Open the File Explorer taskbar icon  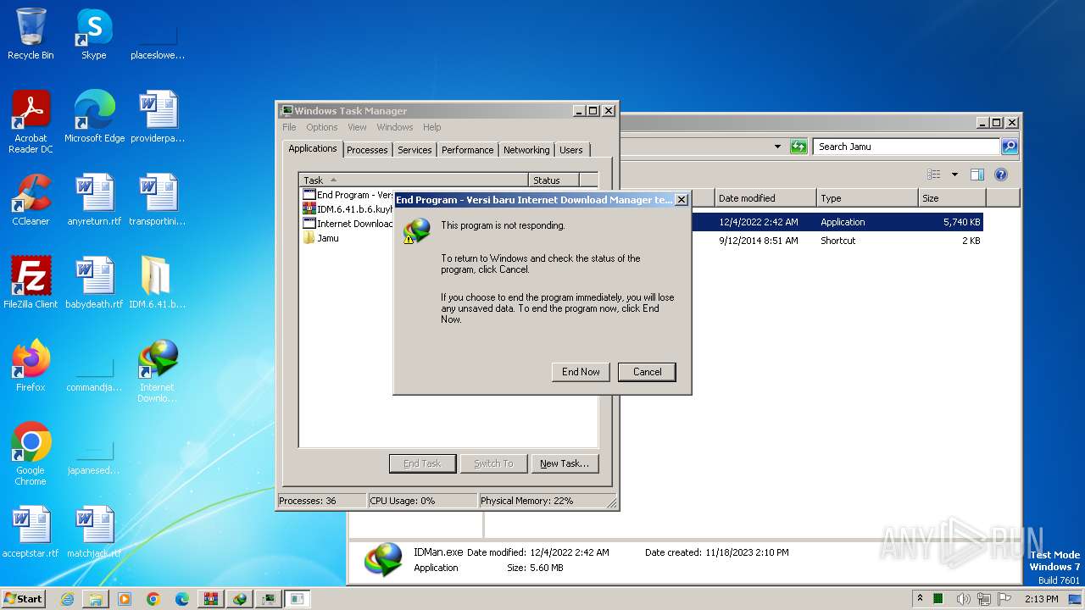[96, 599]
